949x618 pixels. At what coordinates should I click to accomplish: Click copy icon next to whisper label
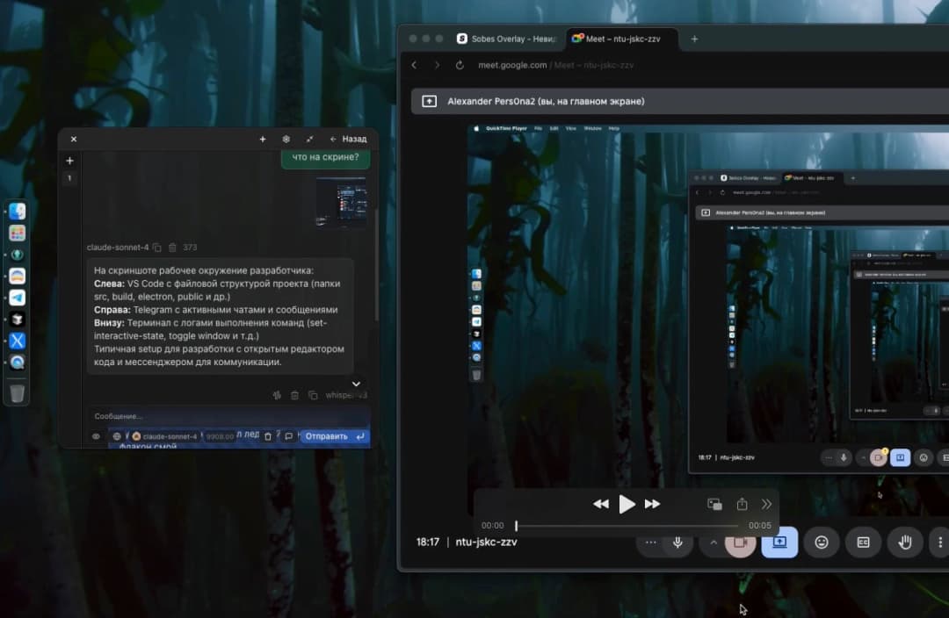pos(313,396)
